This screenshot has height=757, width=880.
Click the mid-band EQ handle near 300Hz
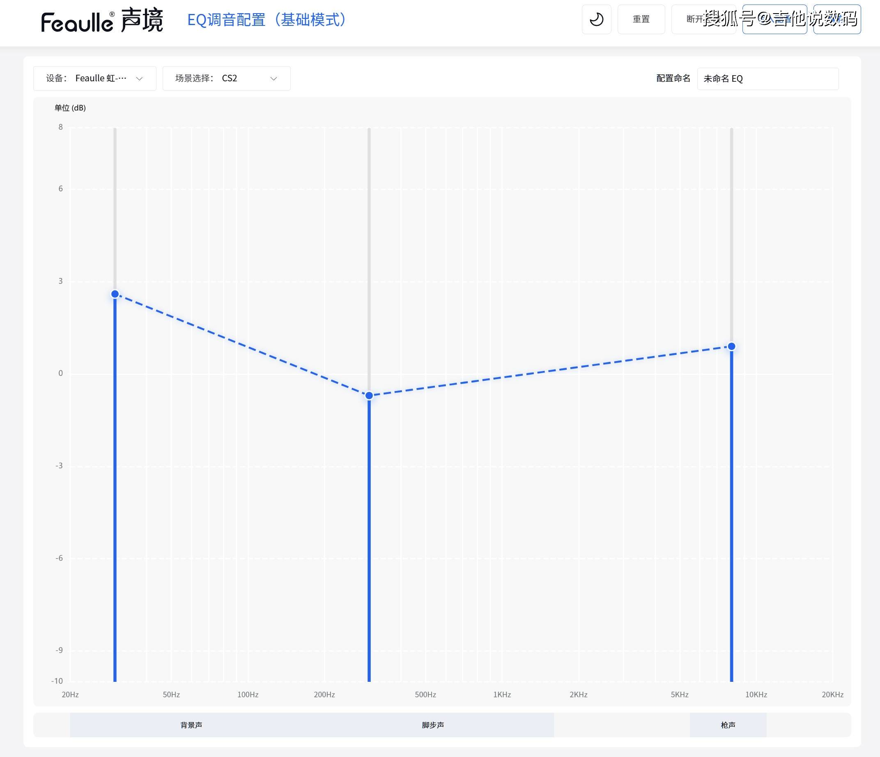click(369, 396)
